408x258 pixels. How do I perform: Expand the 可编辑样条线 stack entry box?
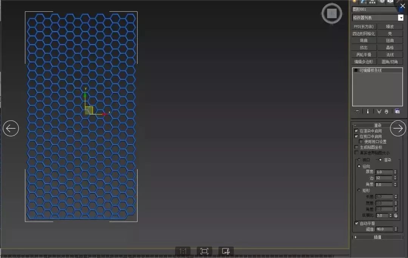click(x=356, y=71)
